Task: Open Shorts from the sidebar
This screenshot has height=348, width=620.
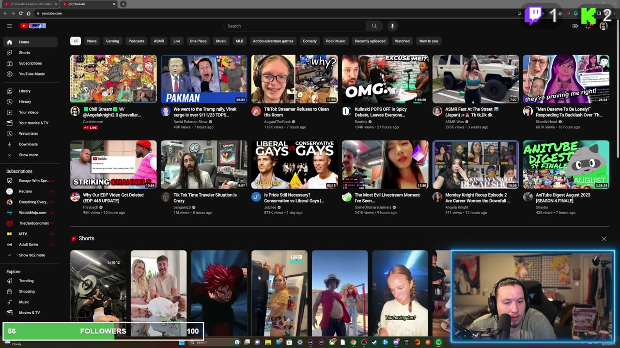Action: (x=30, y=53)
